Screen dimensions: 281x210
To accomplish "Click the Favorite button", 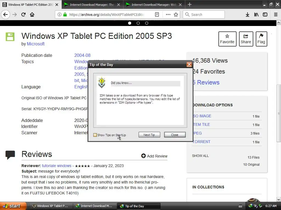I will (227, 39).
